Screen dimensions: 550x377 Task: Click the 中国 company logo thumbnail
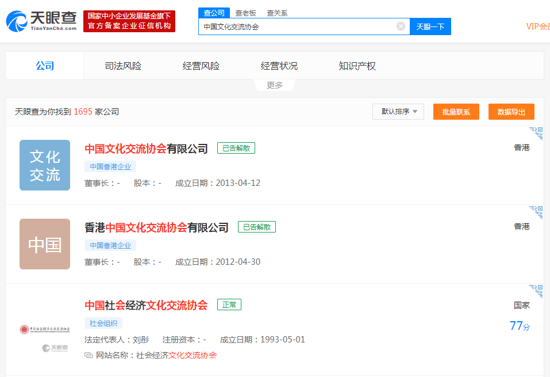coord(45,244)
